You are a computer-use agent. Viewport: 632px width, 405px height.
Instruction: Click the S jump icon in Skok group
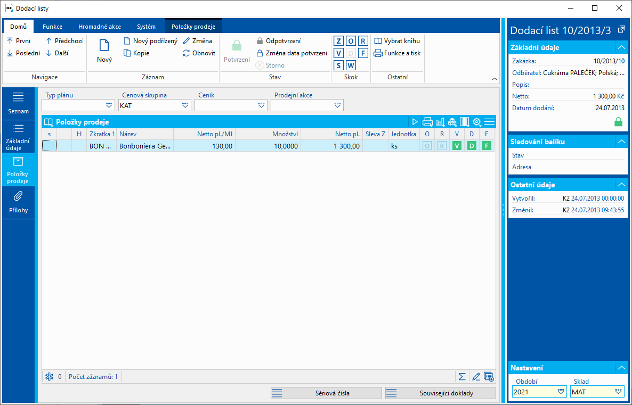coord(338,65)
